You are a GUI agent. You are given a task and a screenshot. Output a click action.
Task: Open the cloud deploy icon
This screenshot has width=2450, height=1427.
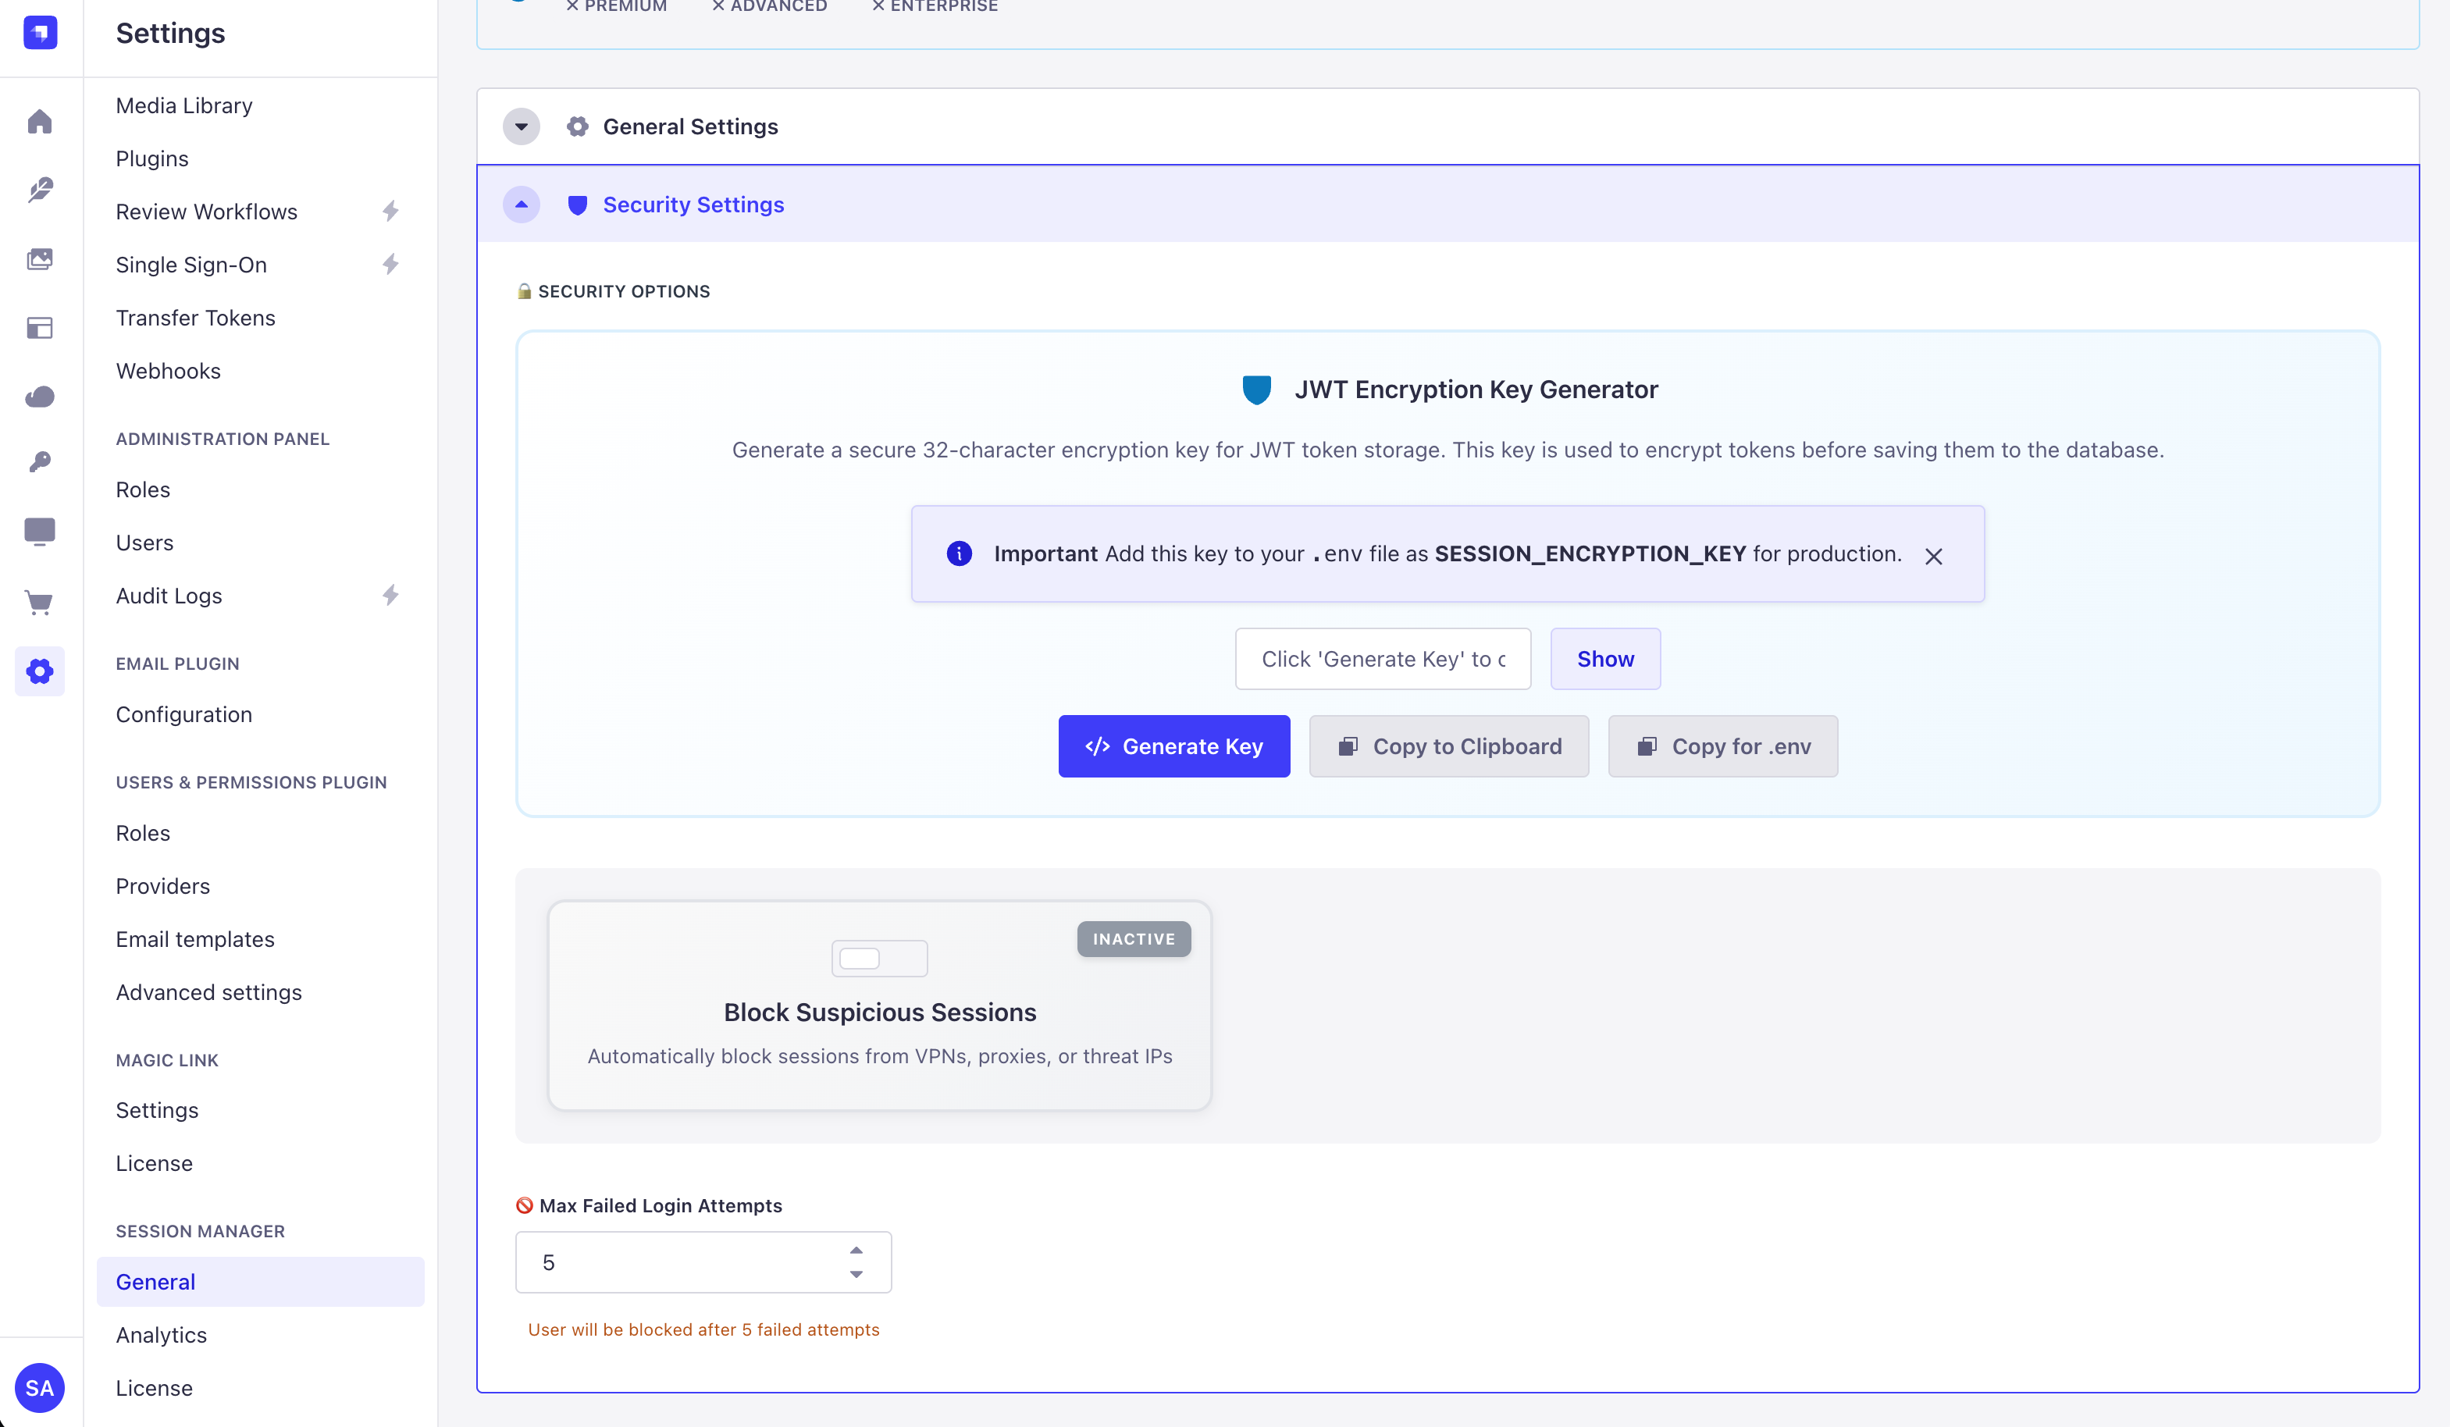point(40,396)
